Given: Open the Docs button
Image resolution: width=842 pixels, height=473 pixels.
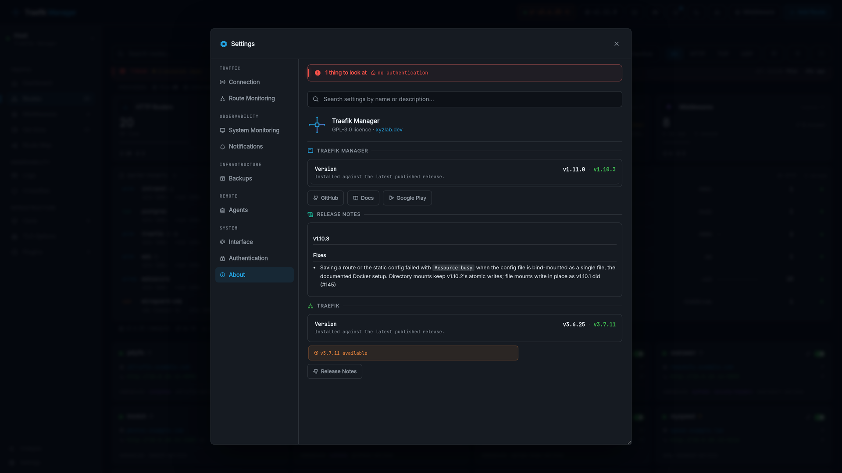Looking at the screenshot, I should coord(363,198).
